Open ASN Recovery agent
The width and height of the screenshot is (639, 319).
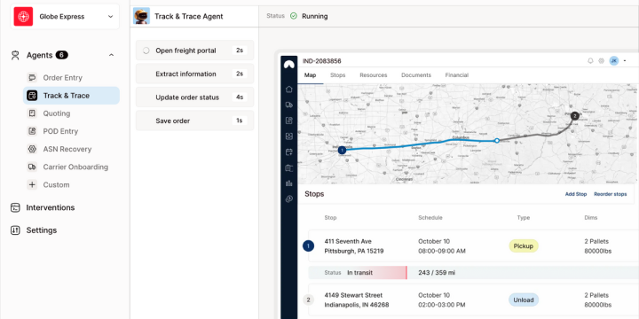(67, 150)
